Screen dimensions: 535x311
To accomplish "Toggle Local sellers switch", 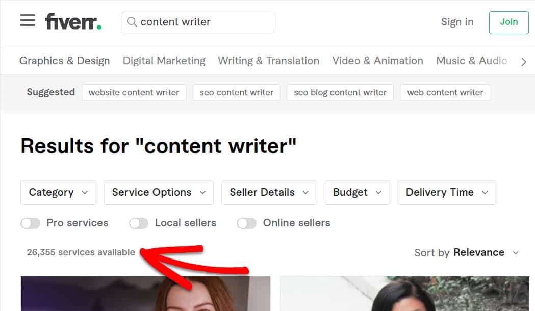I will pyautogui.click(x=139, y=223).
